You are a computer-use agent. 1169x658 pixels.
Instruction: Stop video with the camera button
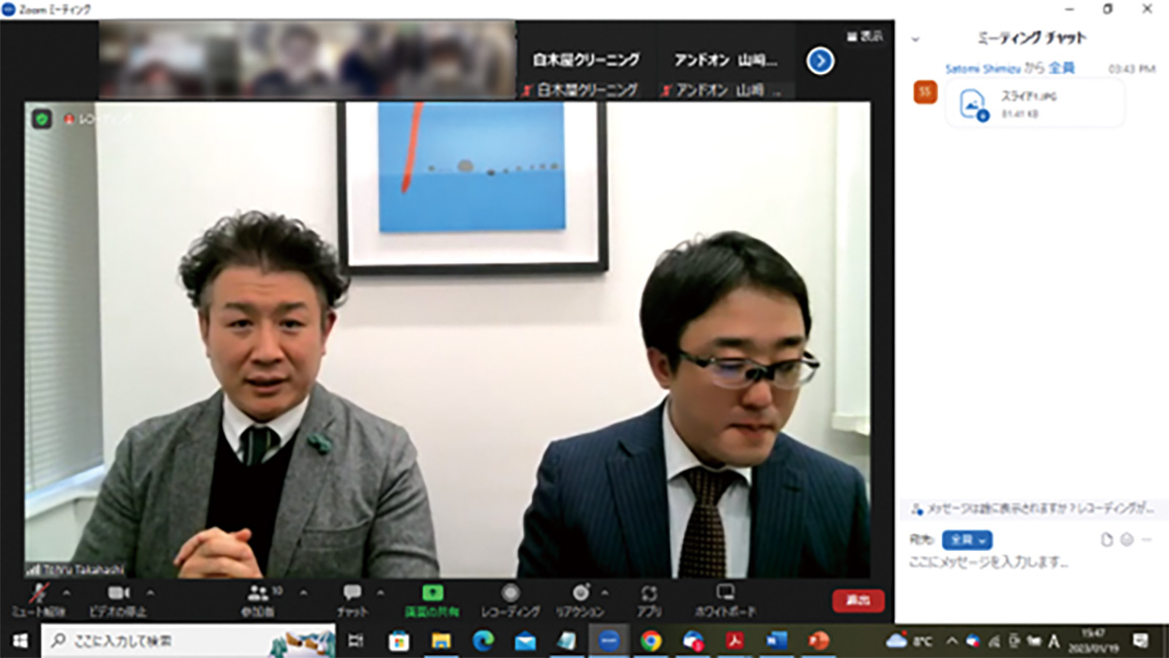(120, 599)
